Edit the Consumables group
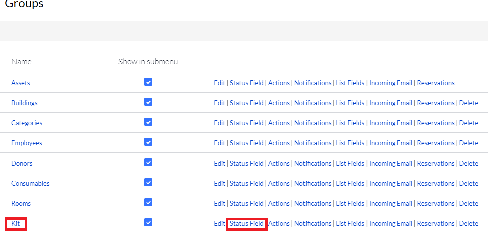Screen dimensions: 488x231 pos(219,184)
